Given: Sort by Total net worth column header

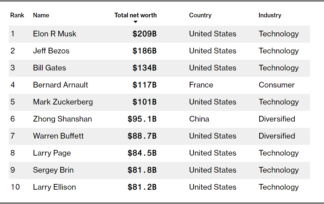Looking at the screenshot, I should 135,15.
